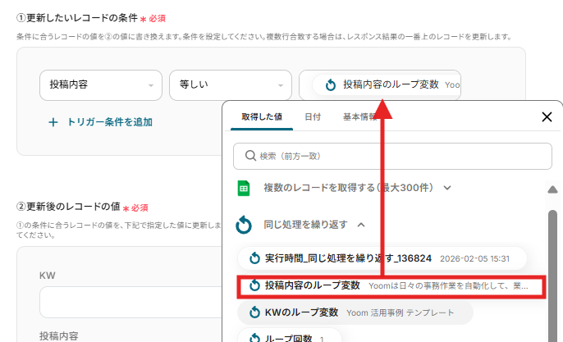563x342 pixels.
Task: Switch to the 基本情報 tab
Action: click(x=359, y=116)
